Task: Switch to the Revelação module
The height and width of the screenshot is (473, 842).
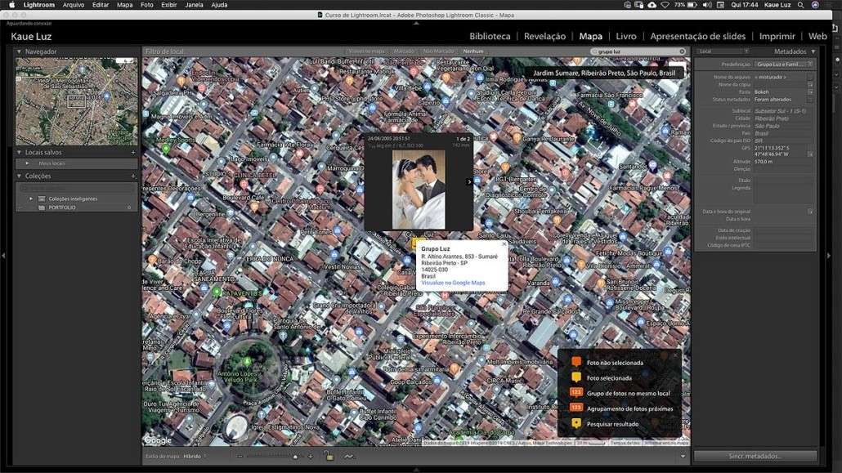Action: point(544,37)
